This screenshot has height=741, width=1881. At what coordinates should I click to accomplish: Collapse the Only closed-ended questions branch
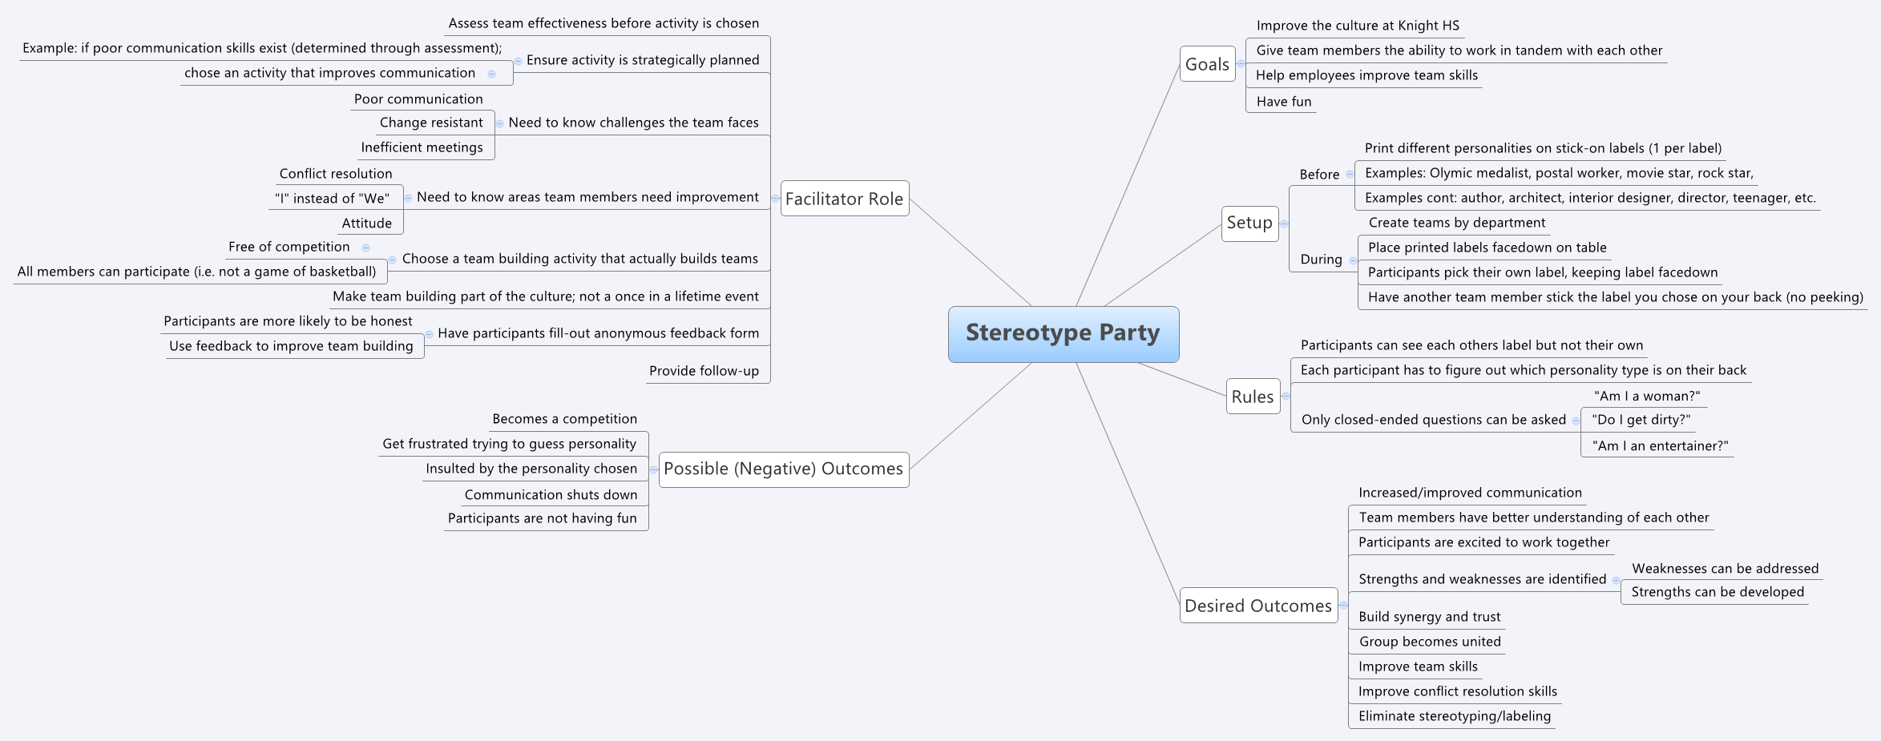pyautogui.click(x=1576, y=419)
